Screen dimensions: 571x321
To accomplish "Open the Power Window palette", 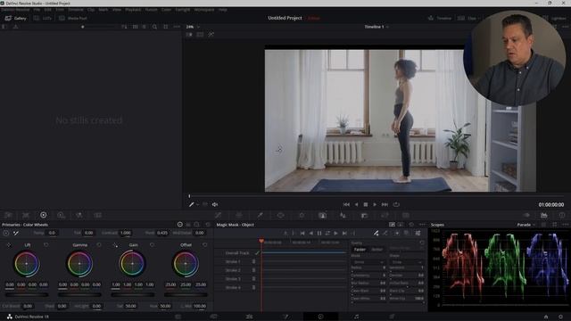I will pos(280,215).
